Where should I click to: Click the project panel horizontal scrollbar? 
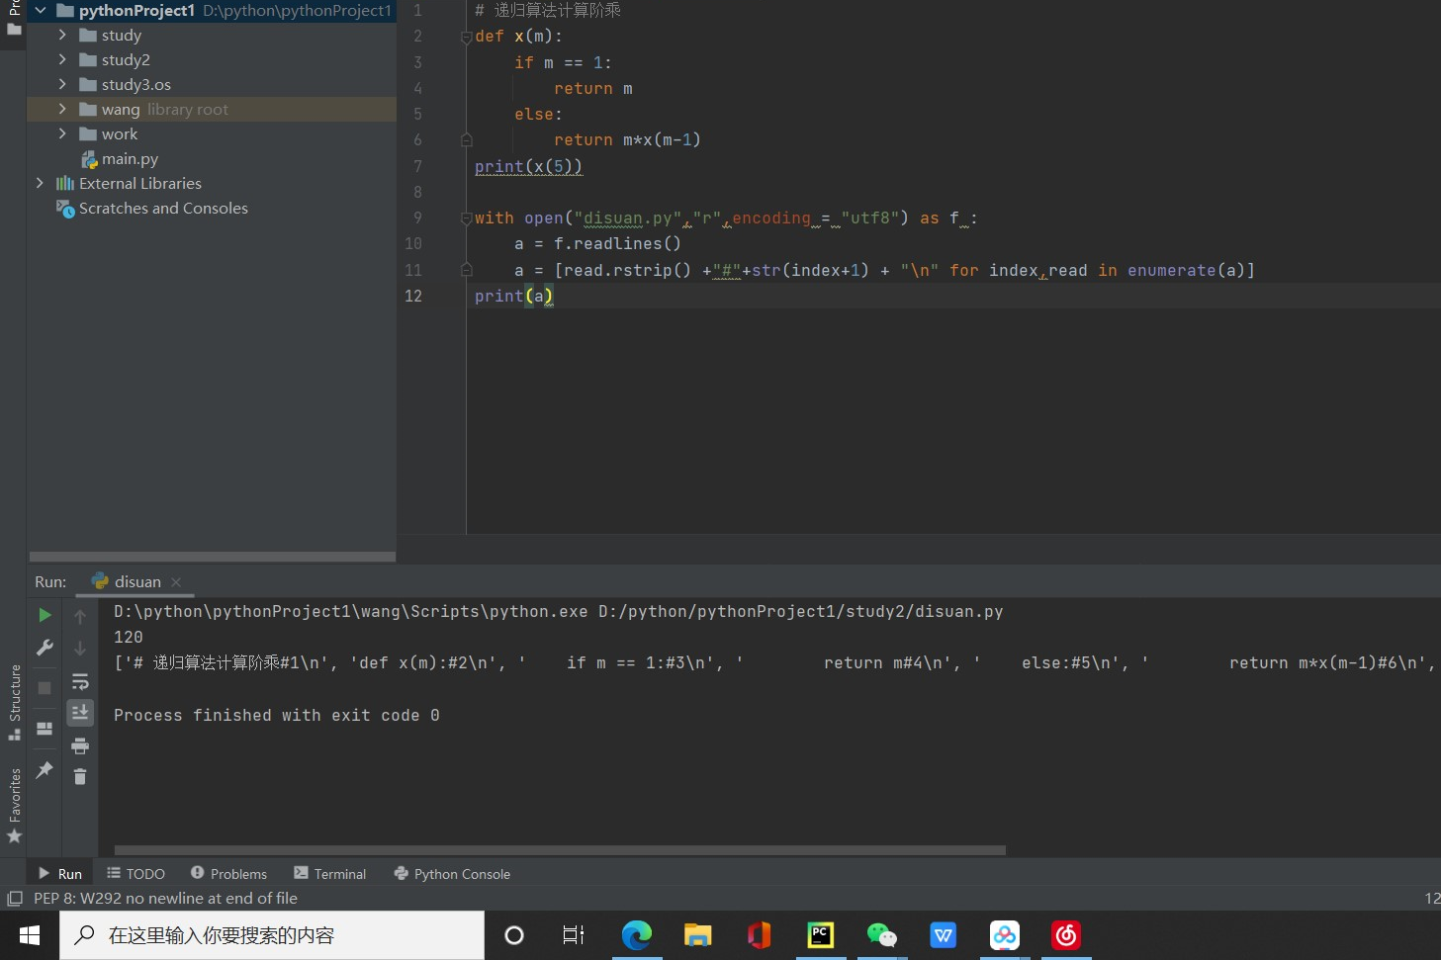tap(213, 557)
